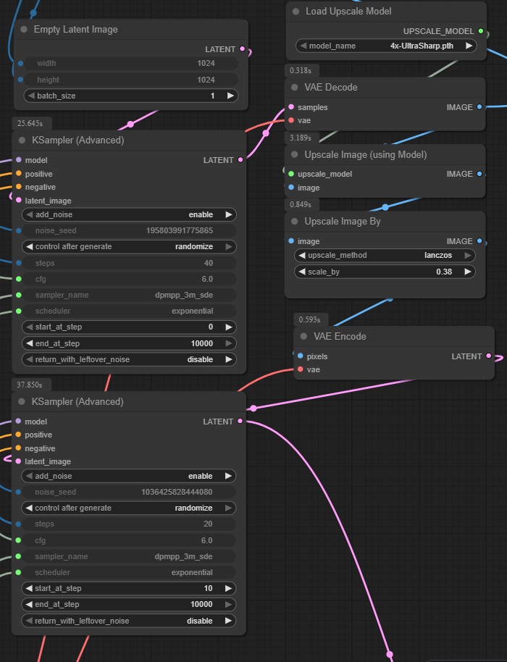
Task: Switch model_name to previous upscale model
Action: (x=303, y=46)
